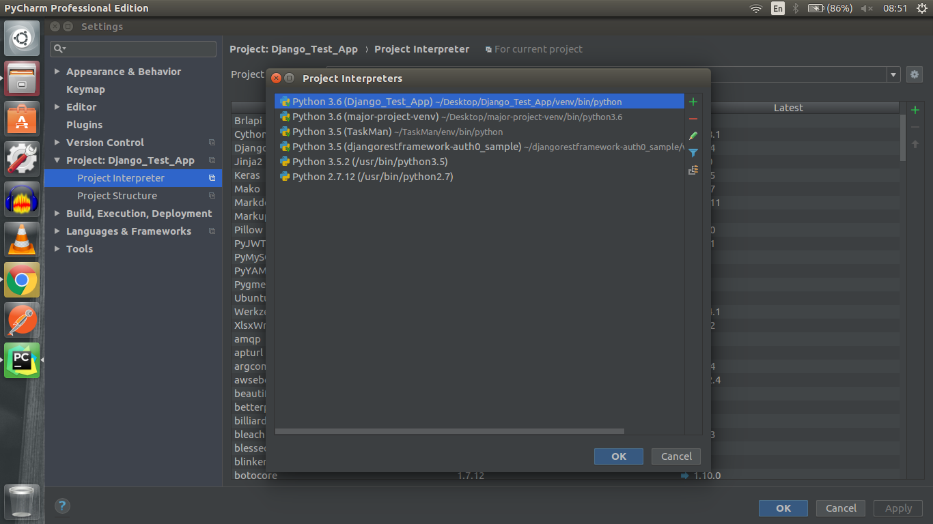Select Python 3.6 (Django_Test_App) interpreter

click(x=479, y=102)
